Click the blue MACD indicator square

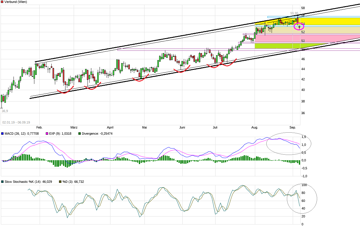click(x=3, y=134)
